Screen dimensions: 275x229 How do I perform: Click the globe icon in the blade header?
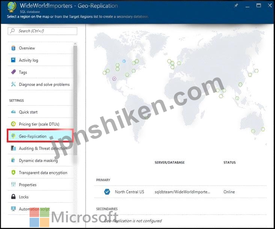click(12, 7)
